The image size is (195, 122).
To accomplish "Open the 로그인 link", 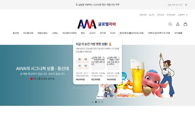I will [152, 15].
